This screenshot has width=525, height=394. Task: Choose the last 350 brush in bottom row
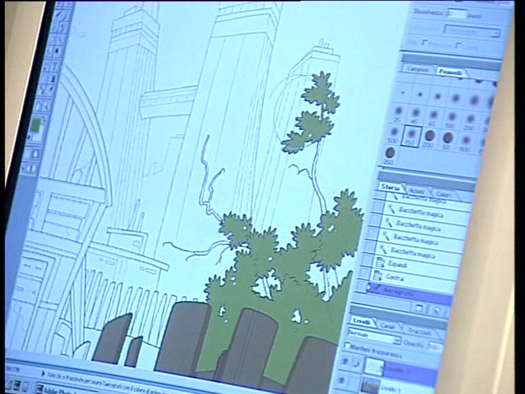pyautogui.click(x=390, y=153)
